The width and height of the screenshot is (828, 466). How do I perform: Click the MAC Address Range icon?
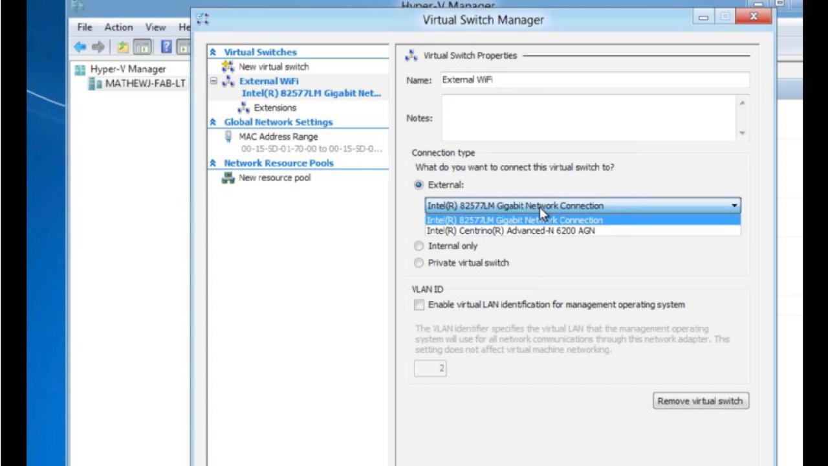pos(228,137)
